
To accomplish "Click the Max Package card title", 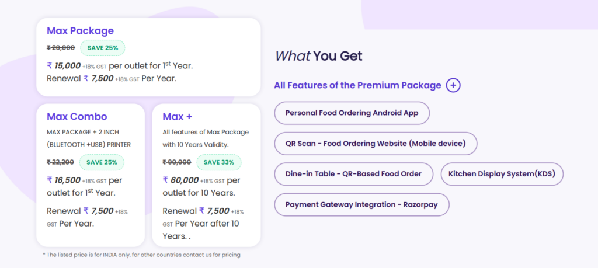I will tap(80, 30).
